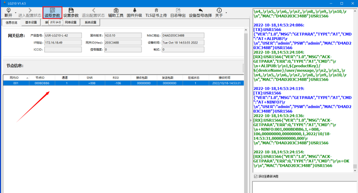358x193 pixels.
Task: Switch to the 基本设置 tab
Action: click(x=31, y=22)
